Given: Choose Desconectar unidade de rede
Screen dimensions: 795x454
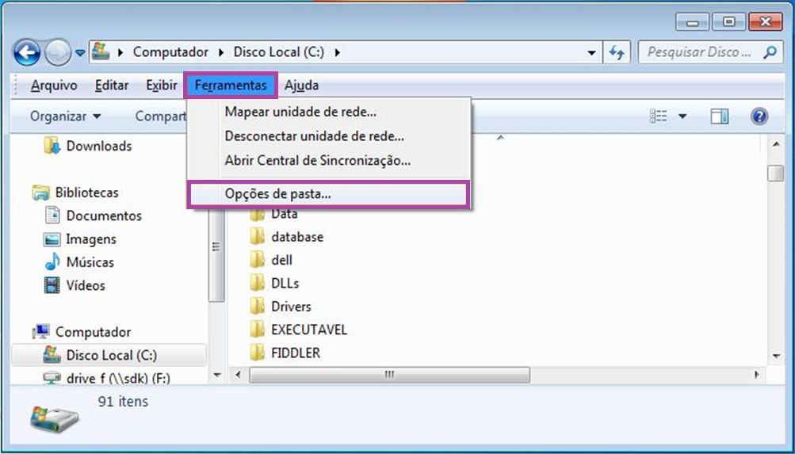Looking at the screenshot, I should click(x=329, y=135).
